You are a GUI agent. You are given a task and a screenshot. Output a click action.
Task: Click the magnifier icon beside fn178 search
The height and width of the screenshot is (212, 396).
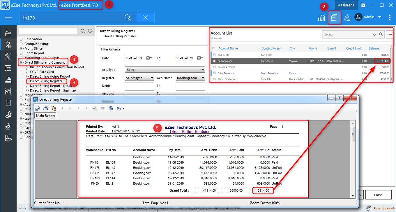point(128,17)
